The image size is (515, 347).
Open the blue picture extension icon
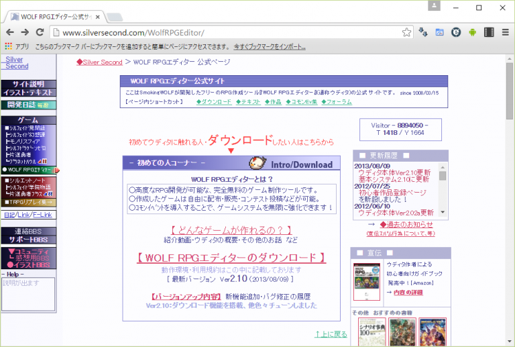click(x=439, y=32)
